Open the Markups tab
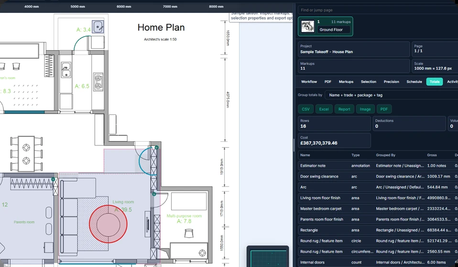The image size is (458, 267). tap(346, 82)
